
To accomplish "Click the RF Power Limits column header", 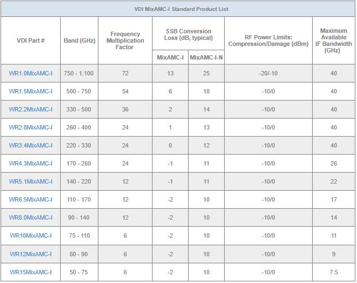I will (267, 40).
